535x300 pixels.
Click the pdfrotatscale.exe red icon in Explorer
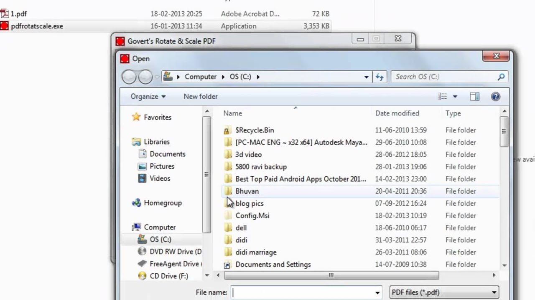(4, 26)
